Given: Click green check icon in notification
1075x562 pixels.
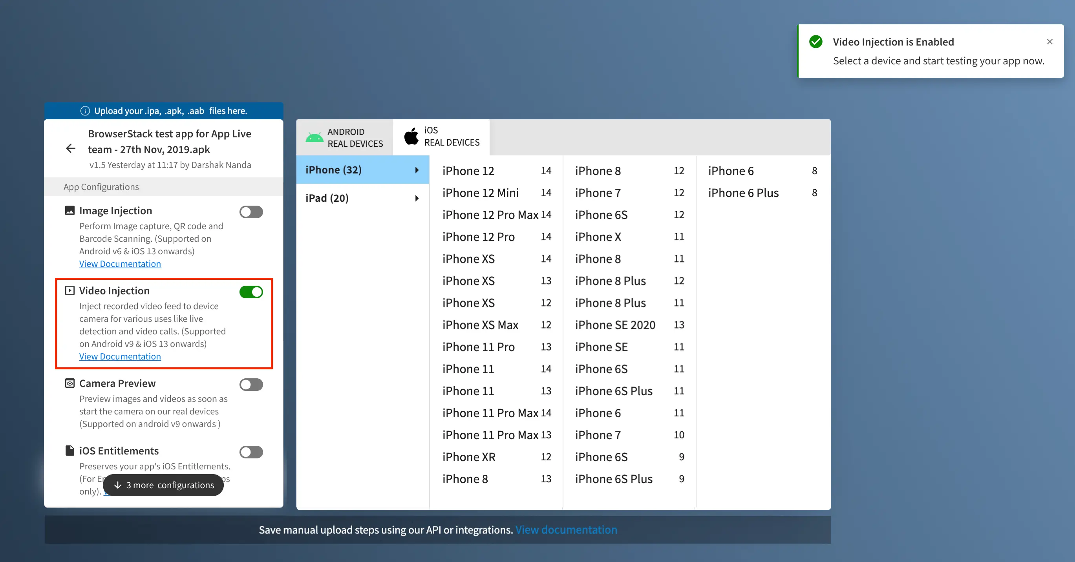Looking at the screenshot, I should point(815,42).
